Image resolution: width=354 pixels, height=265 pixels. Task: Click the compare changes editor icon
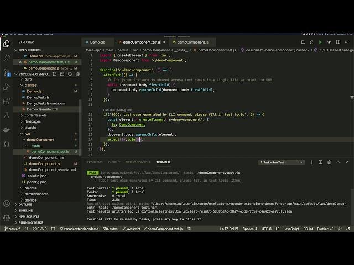tap(303, 42)
